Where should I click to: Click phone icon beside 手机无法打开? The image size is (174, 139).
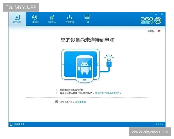[57, 102]
